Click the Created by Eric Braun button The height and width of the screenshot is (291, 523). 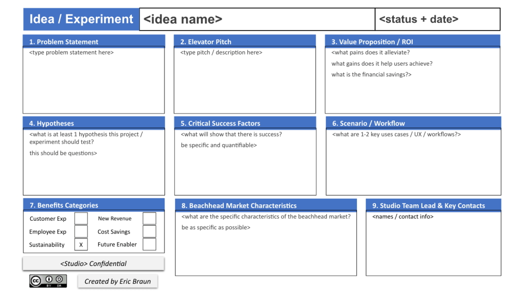tap(117, 281)
